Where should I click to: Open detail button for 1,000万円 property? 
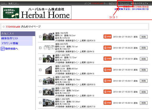coord(108,58)
